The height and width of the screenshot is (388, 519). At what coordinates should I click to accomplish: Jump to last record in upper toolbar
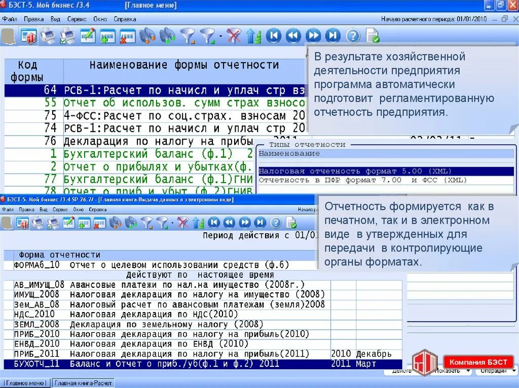point(333,36)
